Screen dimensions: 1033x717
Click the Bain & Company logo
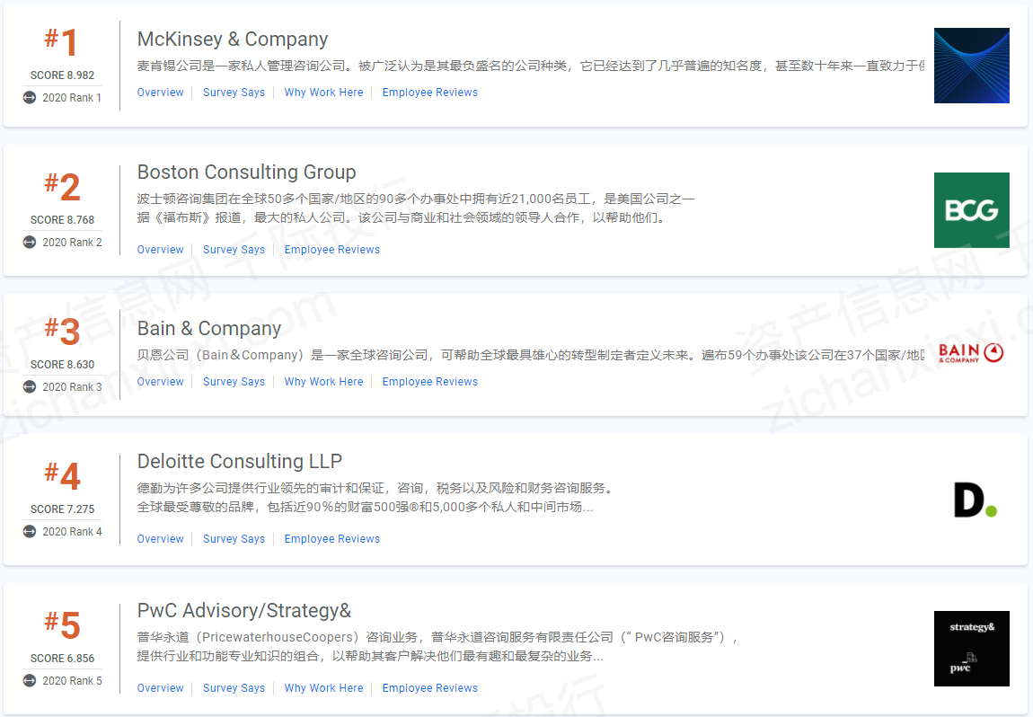click(x=971, y=353)
